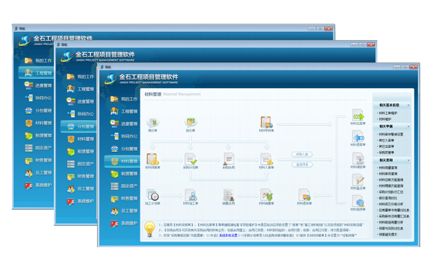Click the 报价单 flowchart icon

coord(190,122)
